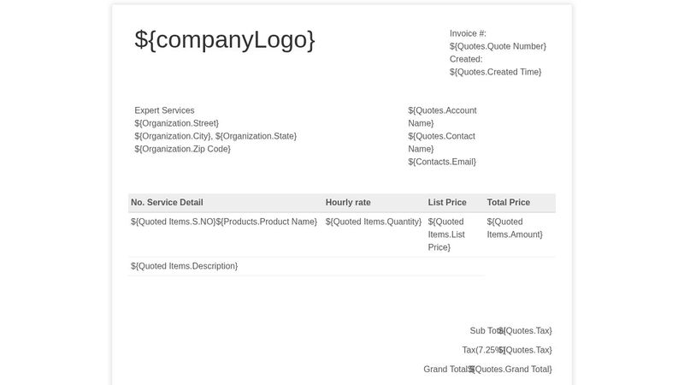Select the ${Quotes.Quote Number} merge field

[498, 46]
